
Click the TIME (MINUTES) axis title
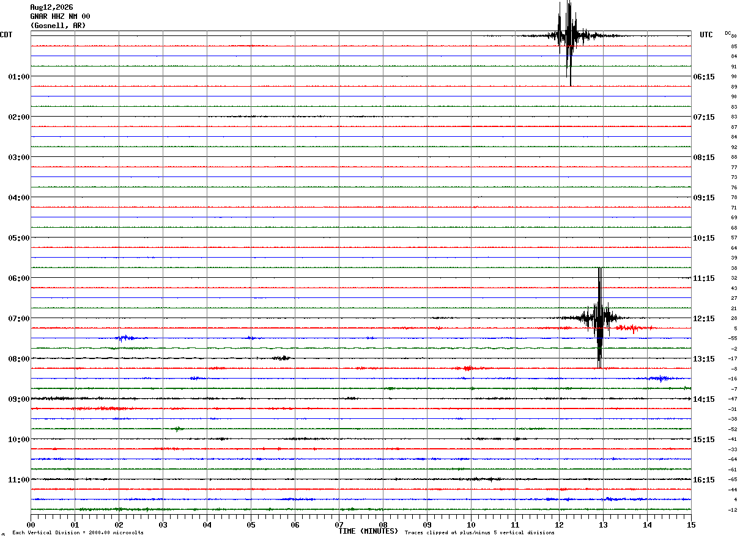click(x=368, y=531)
